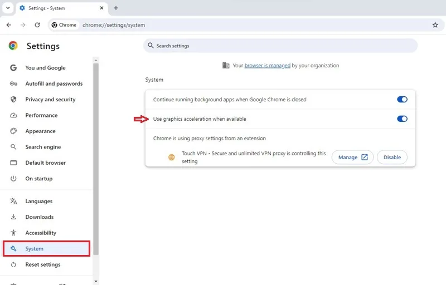Screen dimensions: 446x285
Task: Open the browser is managed link
Action: click(x=268, y=66)
